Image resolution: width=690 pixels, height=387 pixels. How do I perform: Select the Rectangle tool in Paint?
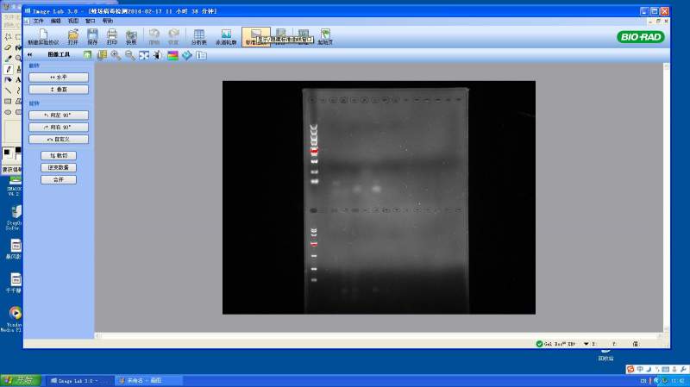click(x=8, y=101)
